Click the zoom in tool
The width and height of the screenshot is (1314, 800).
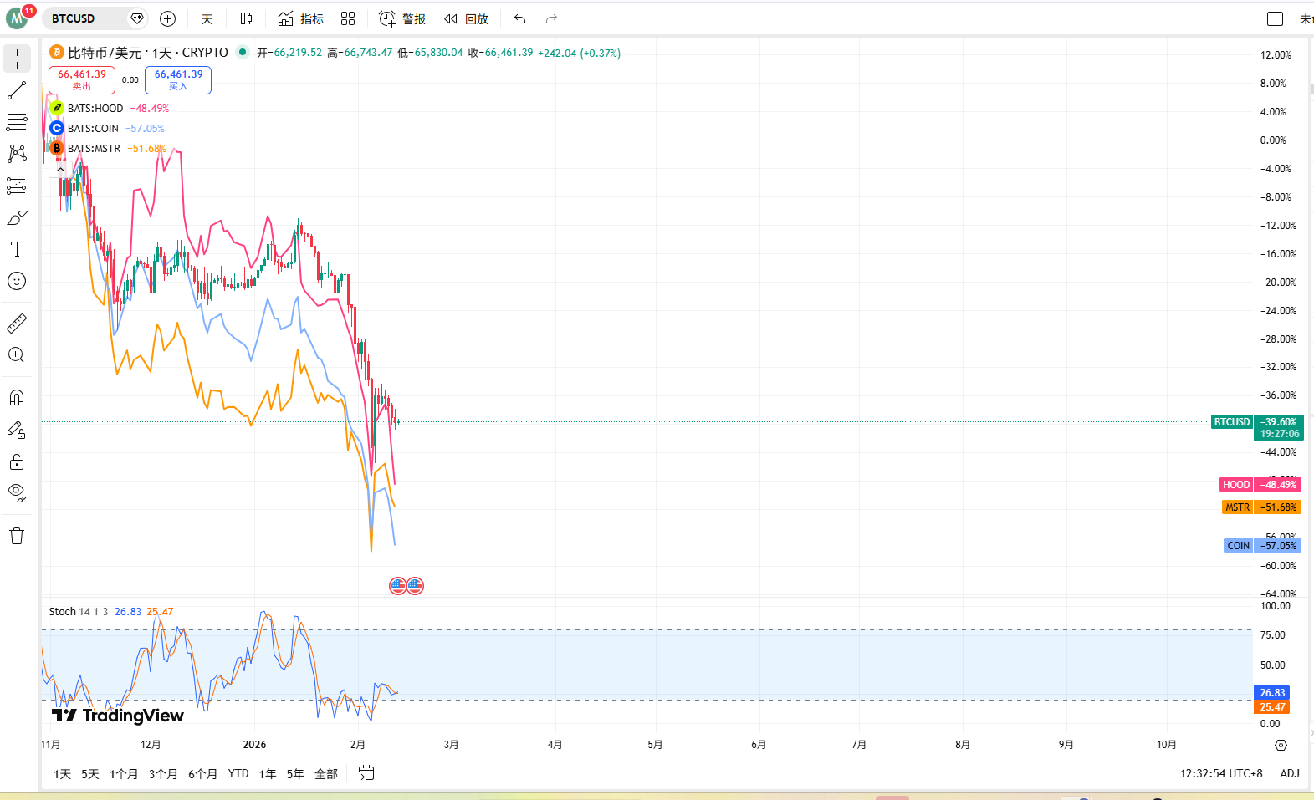click(x=17, y=355)
